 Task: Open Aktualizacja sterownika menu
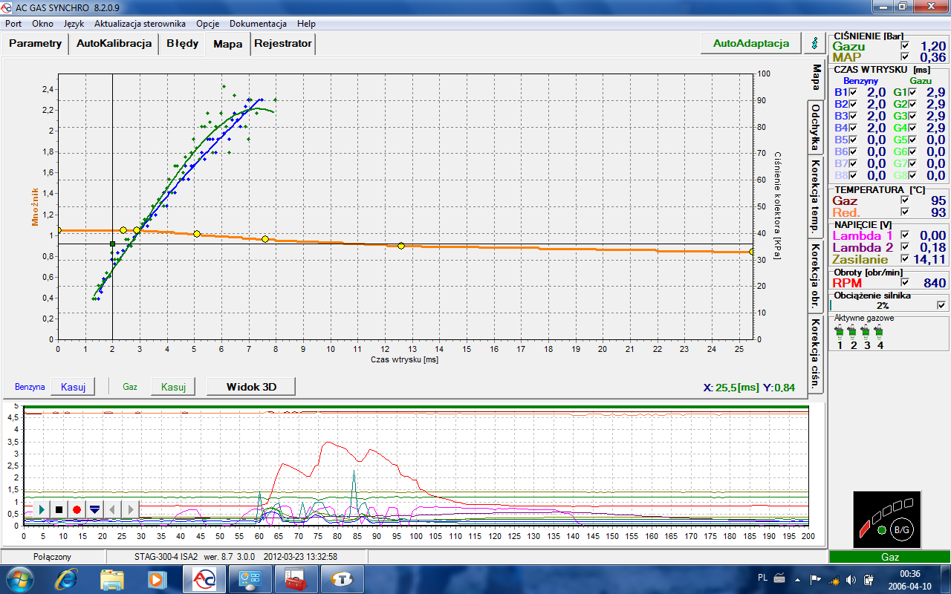click(140, 24)
